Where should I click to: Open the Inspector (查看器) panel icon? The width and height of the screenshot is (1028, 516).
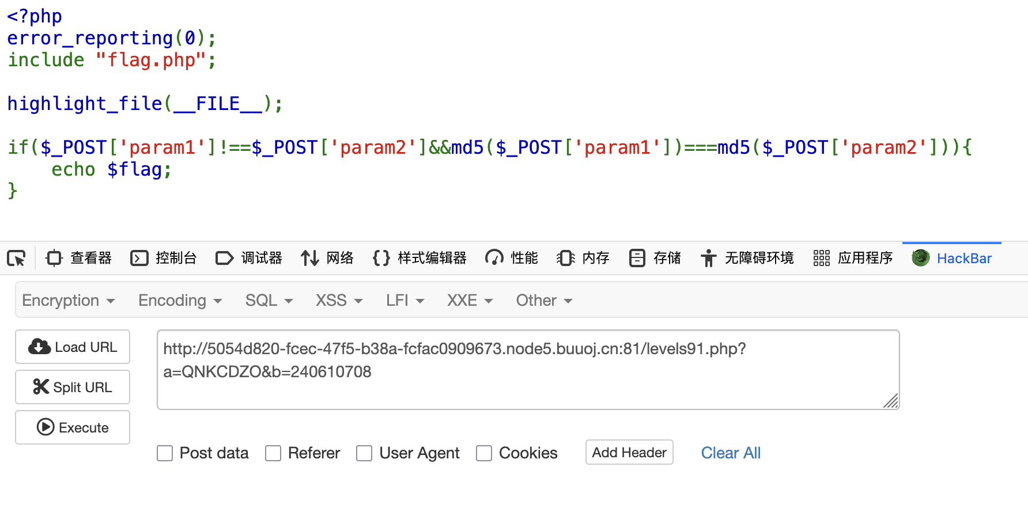point(54,258)
